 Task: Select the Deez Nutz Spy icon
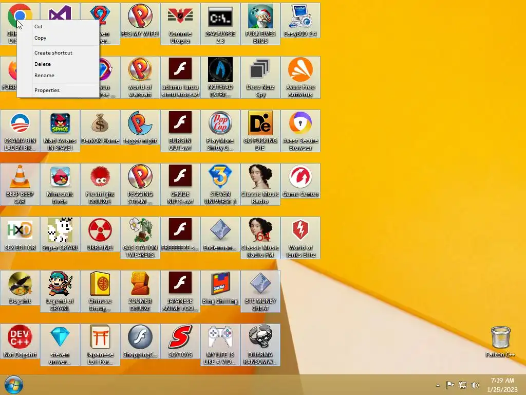pos(260,77)
